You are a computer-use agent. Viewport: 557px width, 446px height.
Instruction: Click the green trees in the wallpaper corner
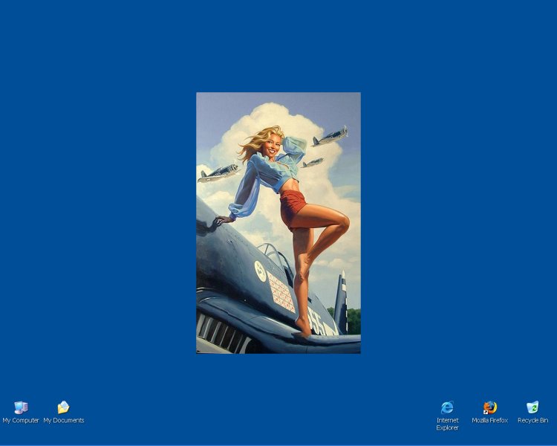[x=354, y=320]
